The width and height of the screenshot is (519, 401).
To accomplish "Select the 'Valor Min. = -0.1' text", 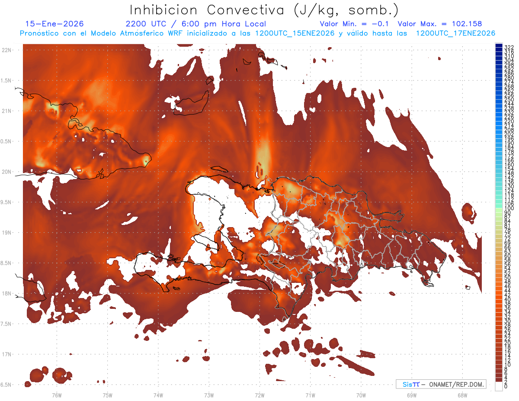I will click(x=354, y=24).
